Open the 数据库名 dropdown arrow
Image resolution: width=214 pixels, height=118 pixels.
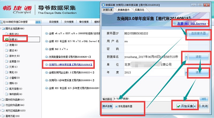186,57
